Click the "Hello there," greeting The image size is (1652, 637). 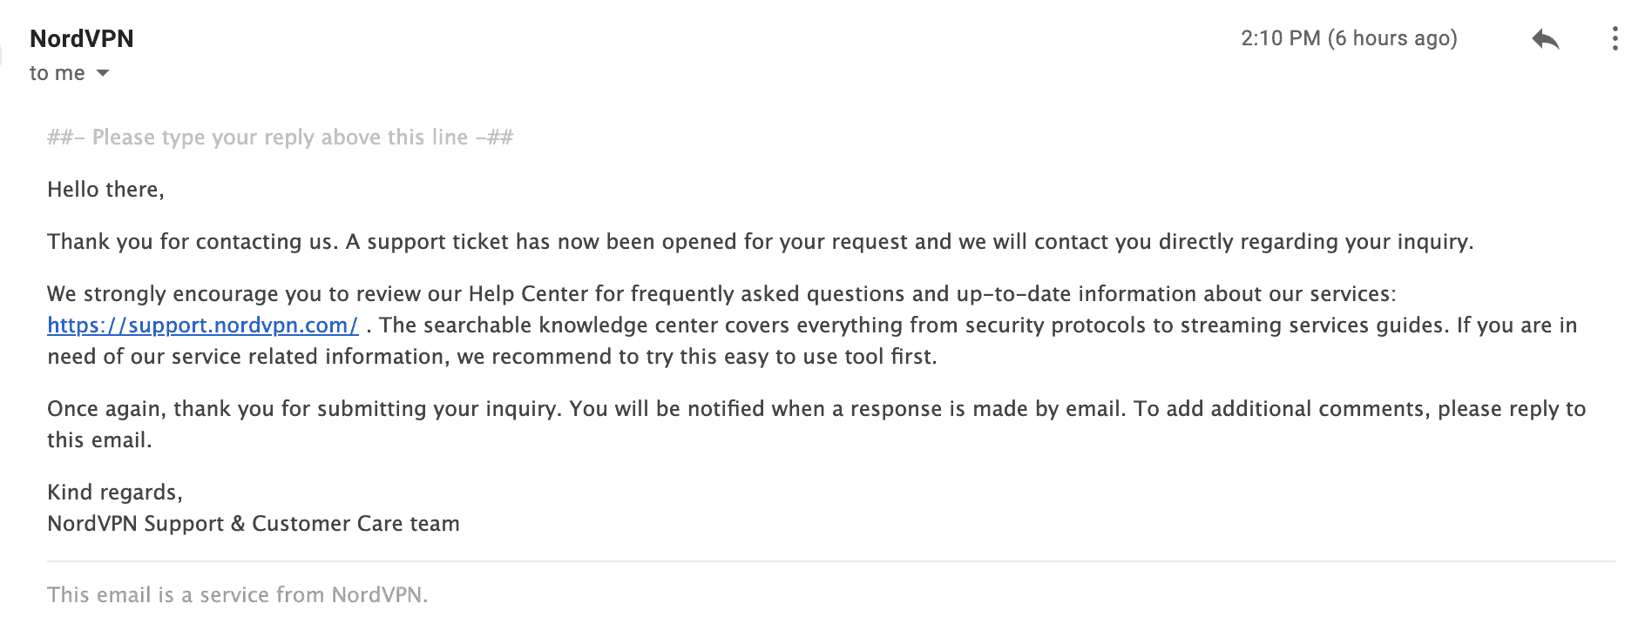click(105, 190)
